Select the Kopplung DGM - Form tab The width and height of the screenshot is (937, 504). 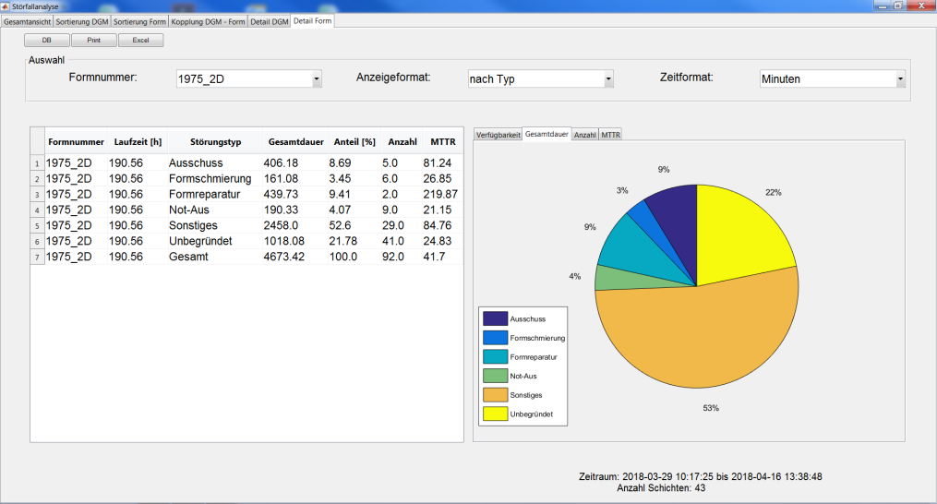pos(208,21)
